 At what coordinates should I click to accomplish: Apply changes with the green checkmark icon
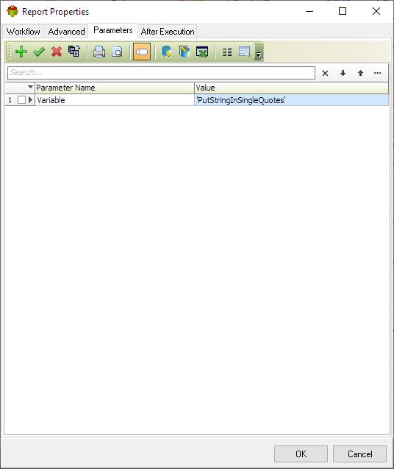39,52
